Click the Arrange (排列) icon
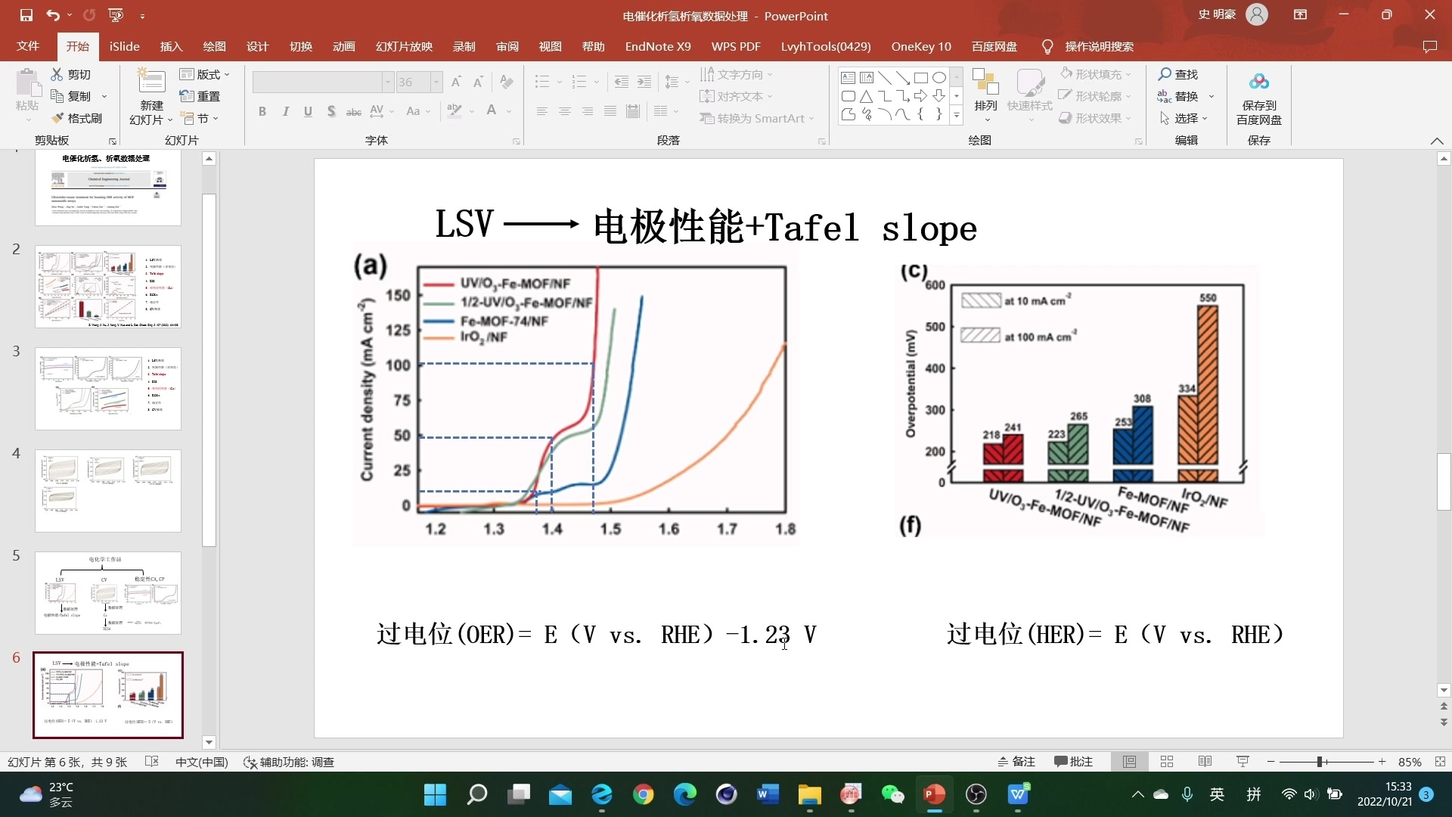 tap(985, 89)
